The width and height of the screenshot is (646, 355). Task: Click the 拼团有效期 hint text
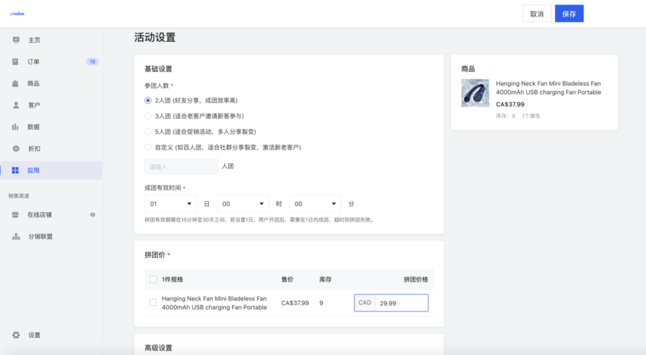pos(260,220)
